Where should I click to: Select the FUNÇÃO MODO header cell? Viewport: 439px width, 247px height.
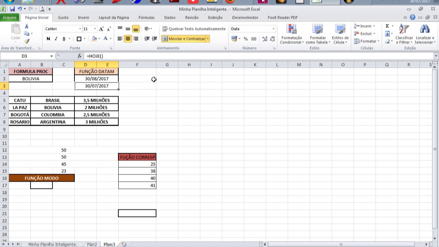tap(41, 178)
